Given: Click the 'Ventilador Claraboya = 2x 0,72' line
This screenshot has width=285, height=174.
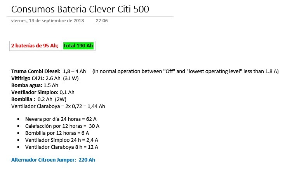Looking at the screenshot, I should pyautogui.click(x=58, y=106).
